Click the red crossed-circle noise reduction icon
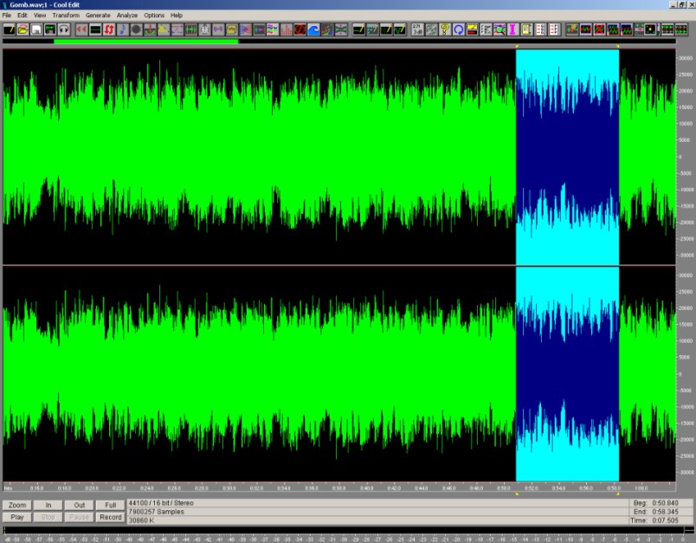The height and width of the screenshot is (543, 696). (300, 29)
